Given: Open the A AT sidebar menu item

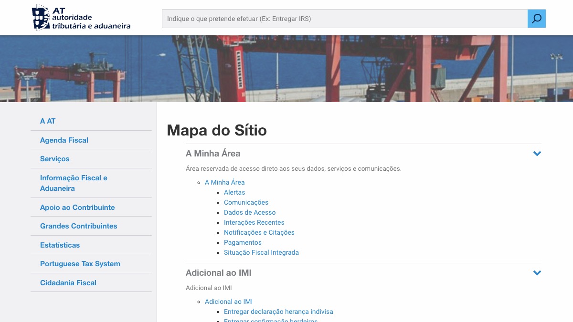Looking at the screenshot, I should click(x=48, y=121).
